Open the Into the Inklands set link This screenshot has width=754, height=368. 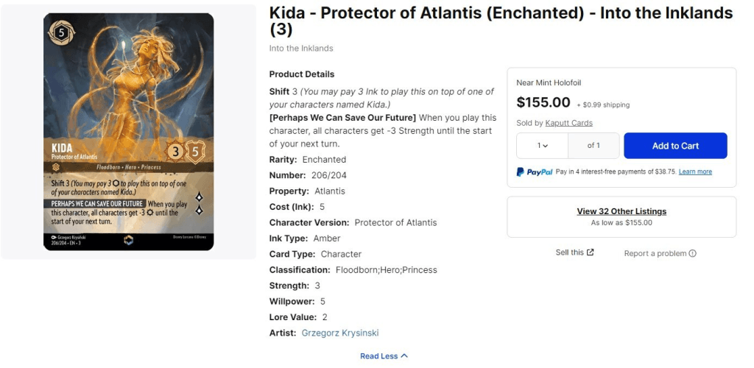(x=301, y=49)
